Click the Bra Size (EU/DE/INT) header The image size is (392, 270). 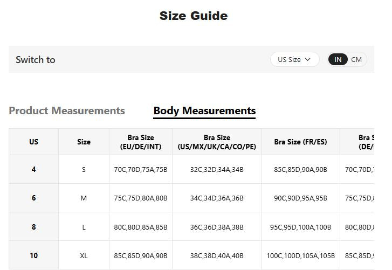click(141, 142)
